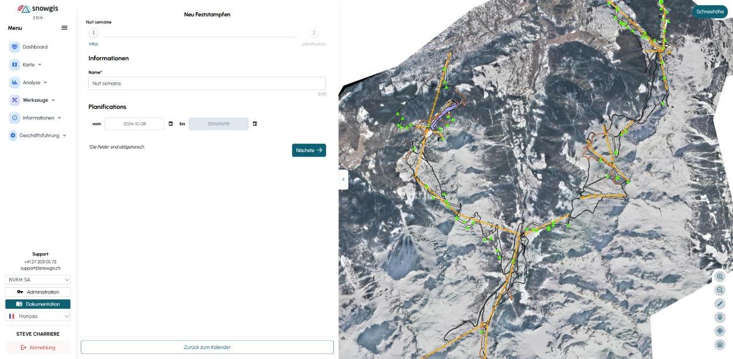This screenshot has width=733, height=359.
Task: Click the Dashboard monitor icon
Action: 15,47
